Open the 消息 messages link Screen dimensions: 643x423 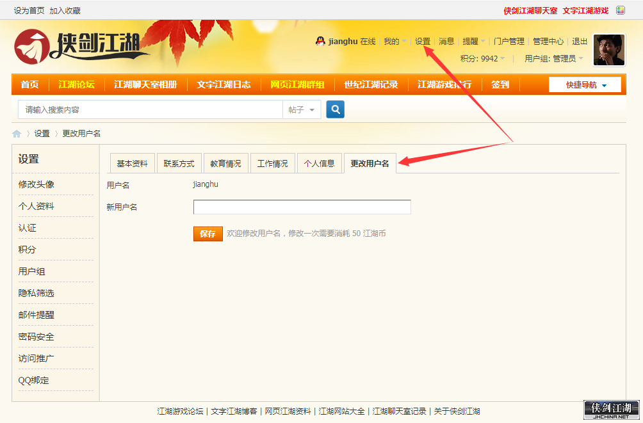446,42
